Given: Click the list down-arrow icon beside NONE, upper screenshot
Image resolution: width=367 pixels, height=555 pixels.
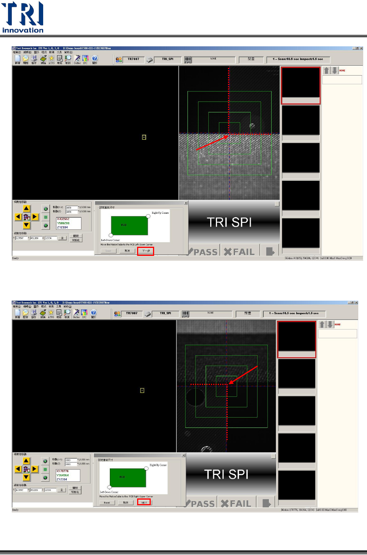Looking at the screenshot, I should point(334,71).
